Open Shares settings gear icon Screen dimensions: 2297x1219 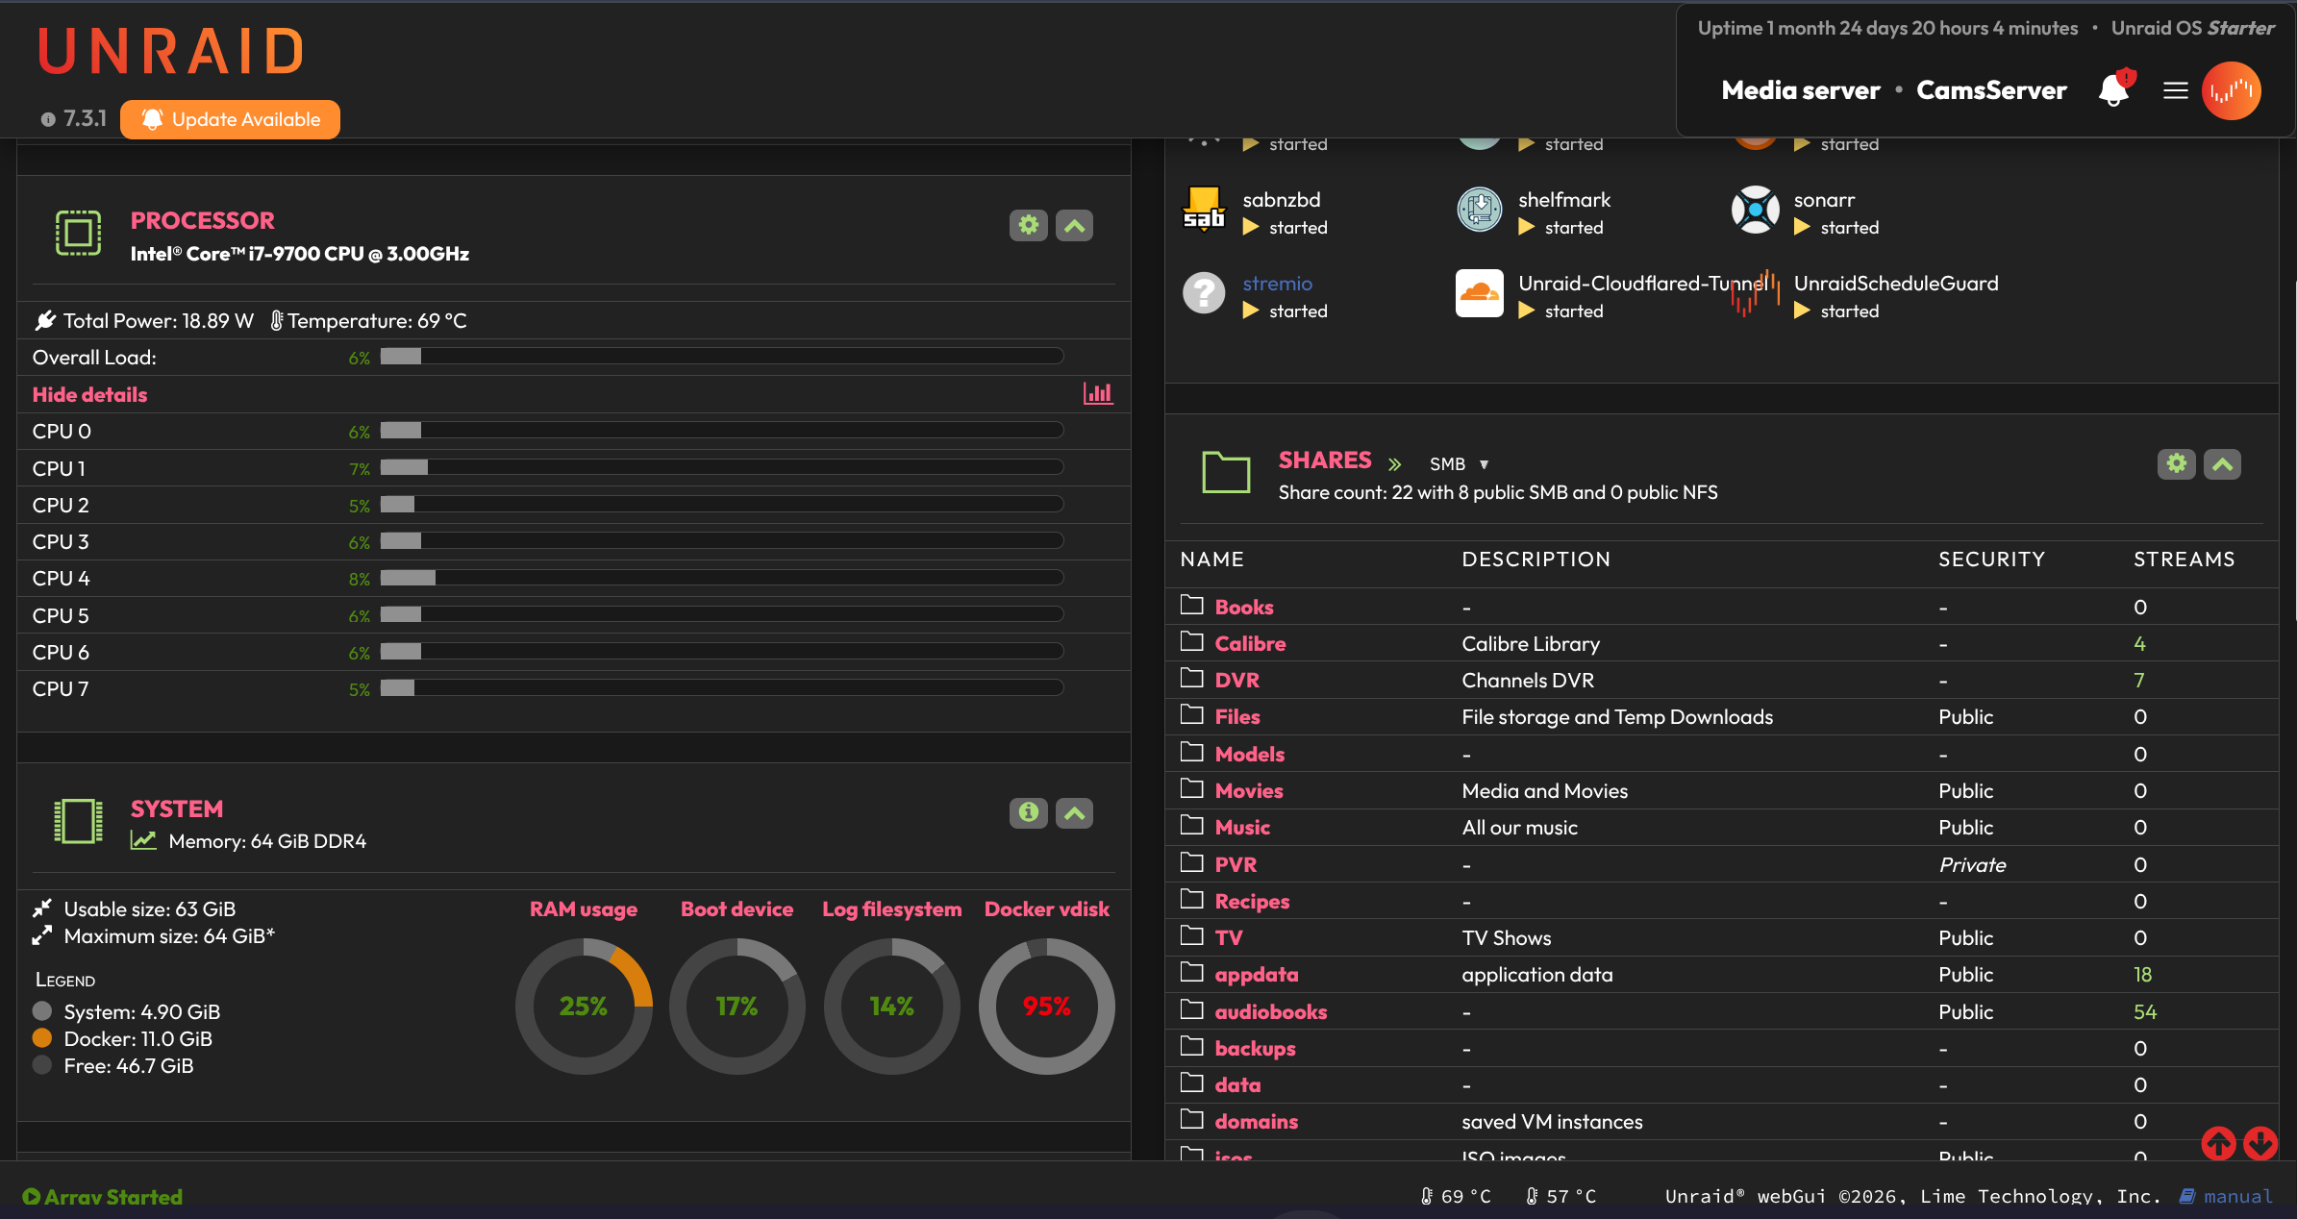2177,463
